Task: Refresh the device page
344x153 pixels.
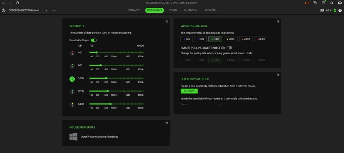Action: [17, 3]
